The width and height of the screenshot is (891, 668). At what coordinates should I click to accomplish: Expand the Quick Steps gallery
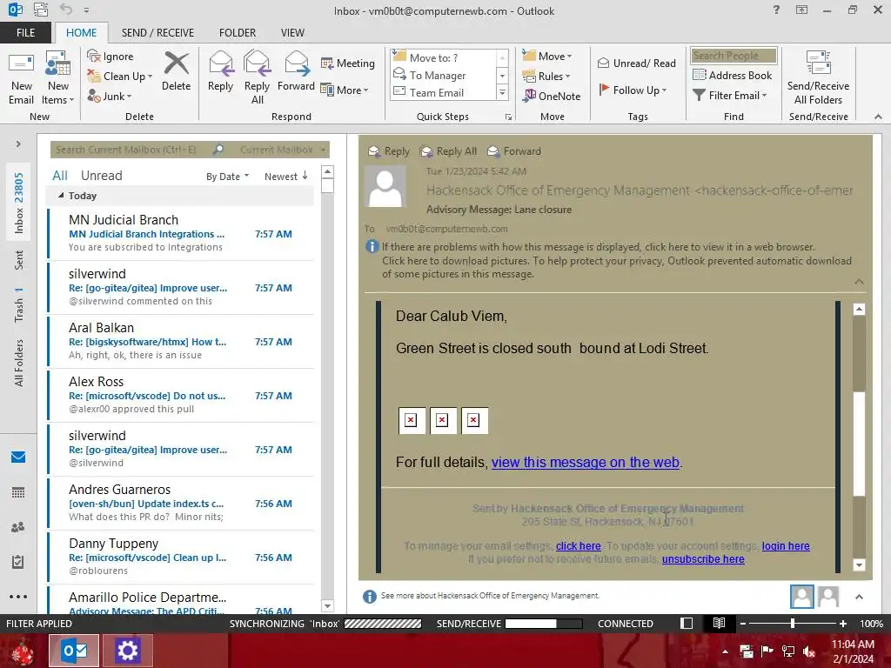pyautogui.click(x=502, y=92)
